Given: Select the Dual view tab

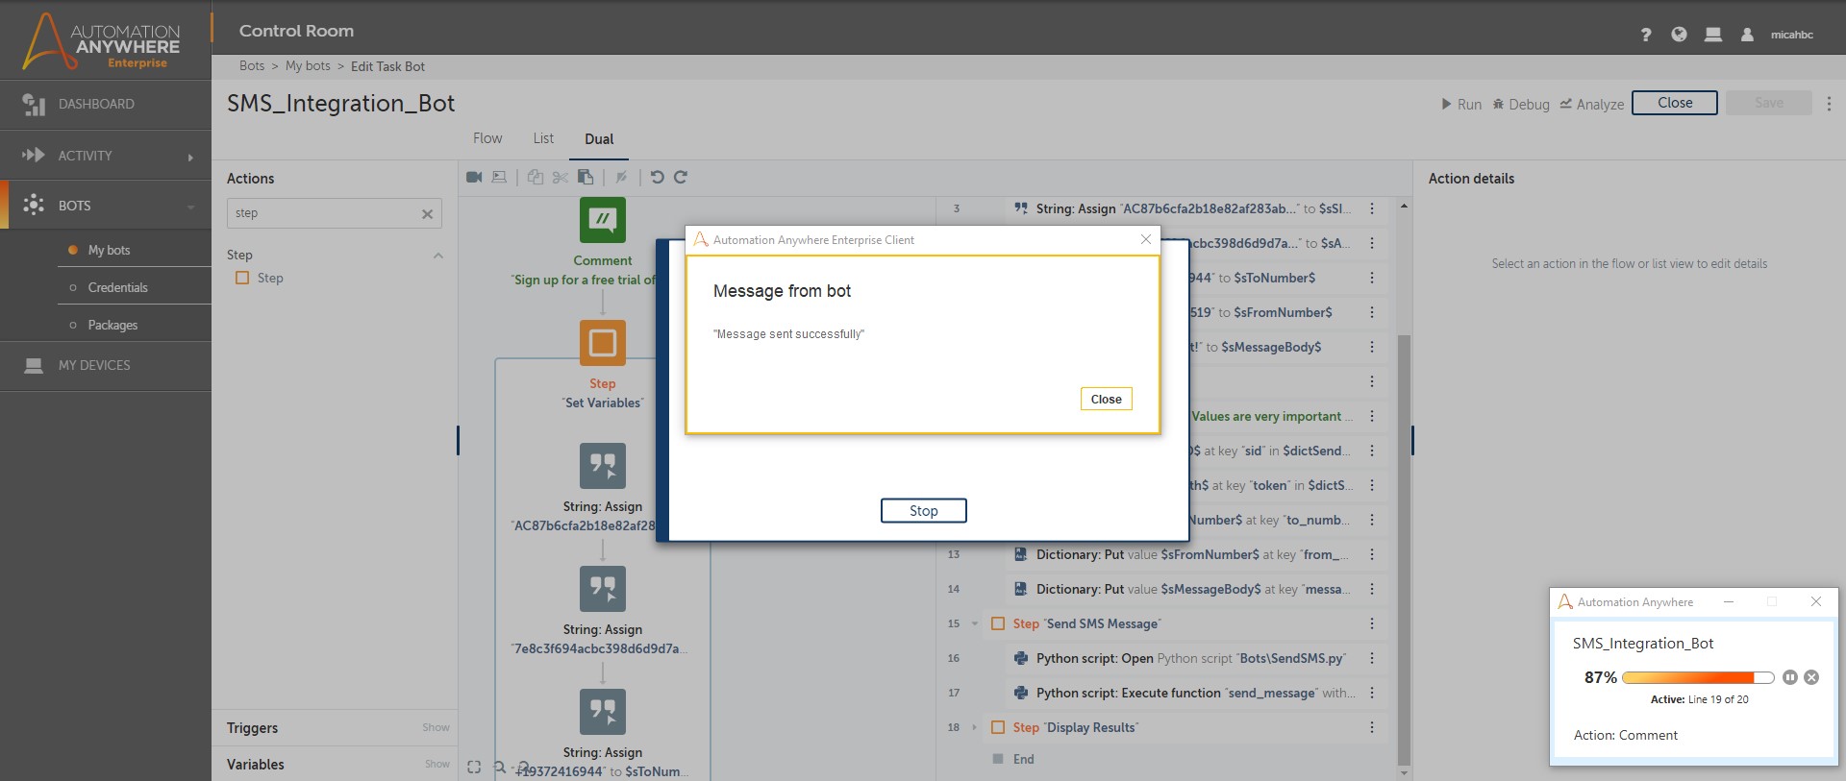Looking at the screenshot, I should pyautogui.click(x=599, y=139).
